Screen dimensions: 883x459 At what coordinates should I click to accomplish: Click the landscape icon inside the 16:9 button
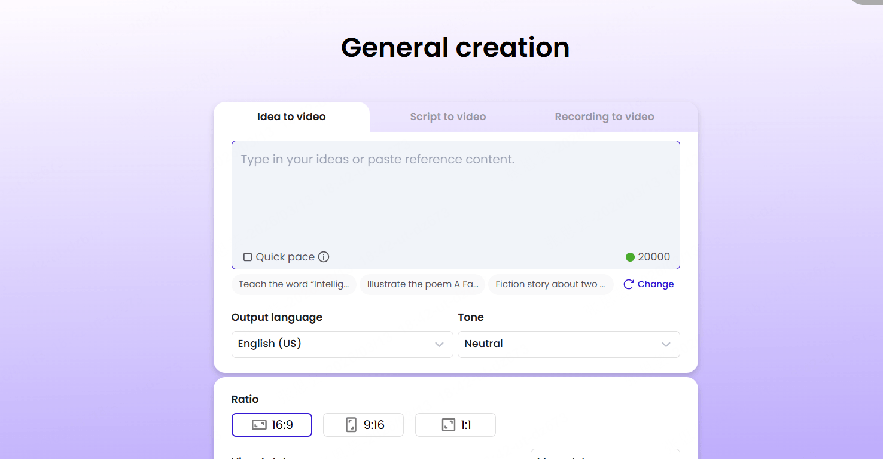coord(260,424)
